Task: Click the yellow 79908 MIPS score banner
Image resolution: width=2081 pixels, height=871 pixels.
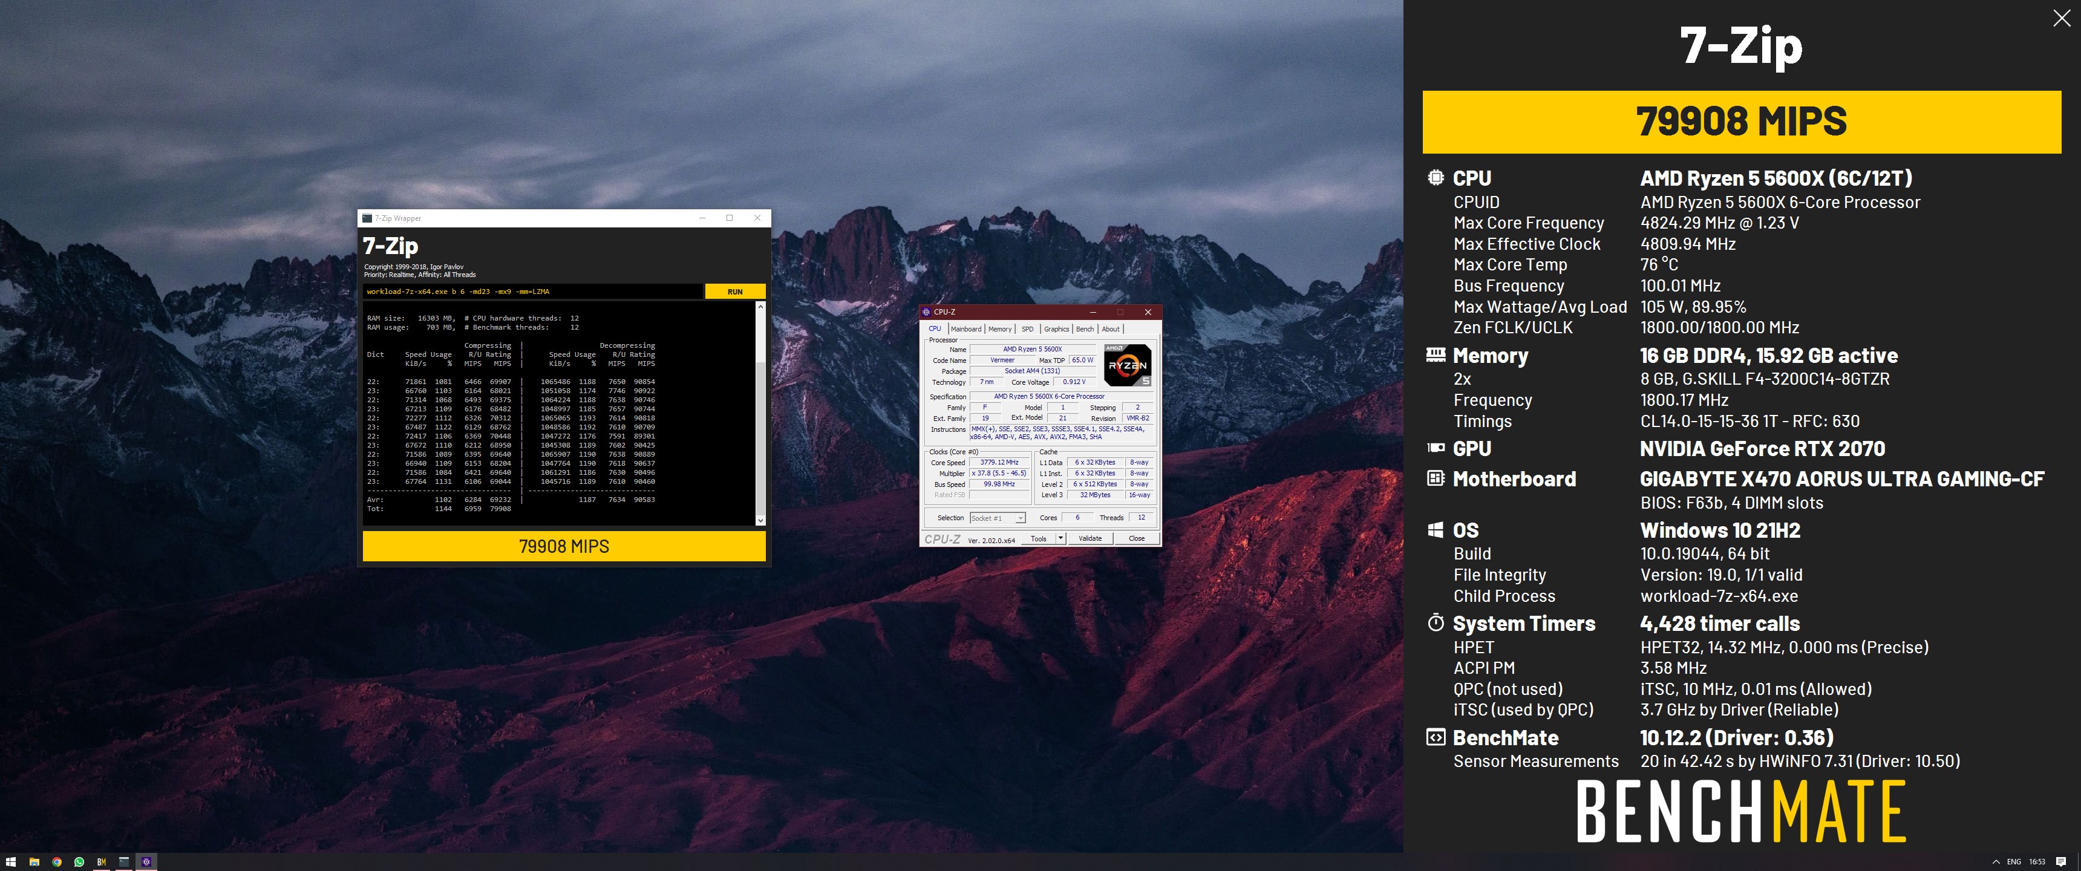Action: 1742,121
